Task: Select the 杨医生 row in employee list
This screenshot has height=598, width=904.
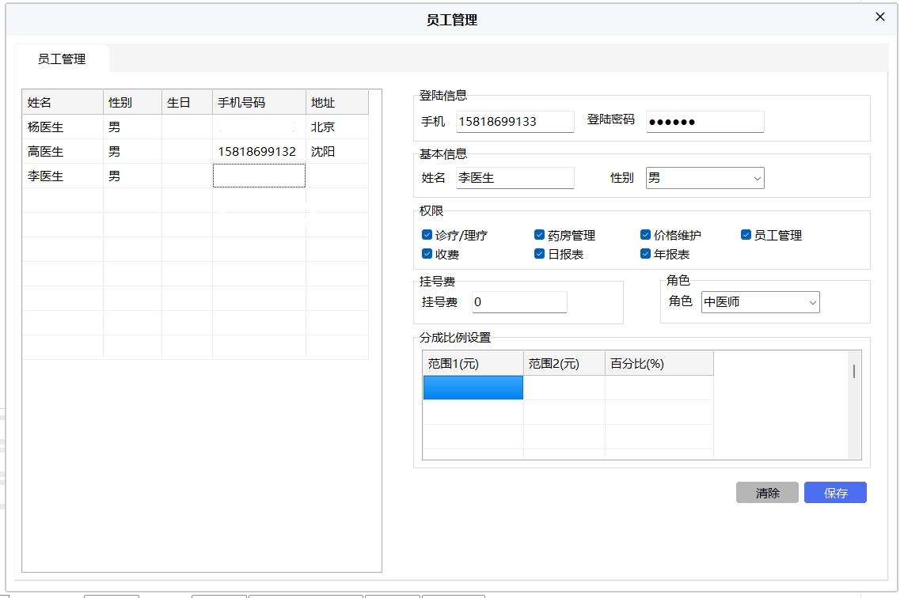Action: click(46, 127)
